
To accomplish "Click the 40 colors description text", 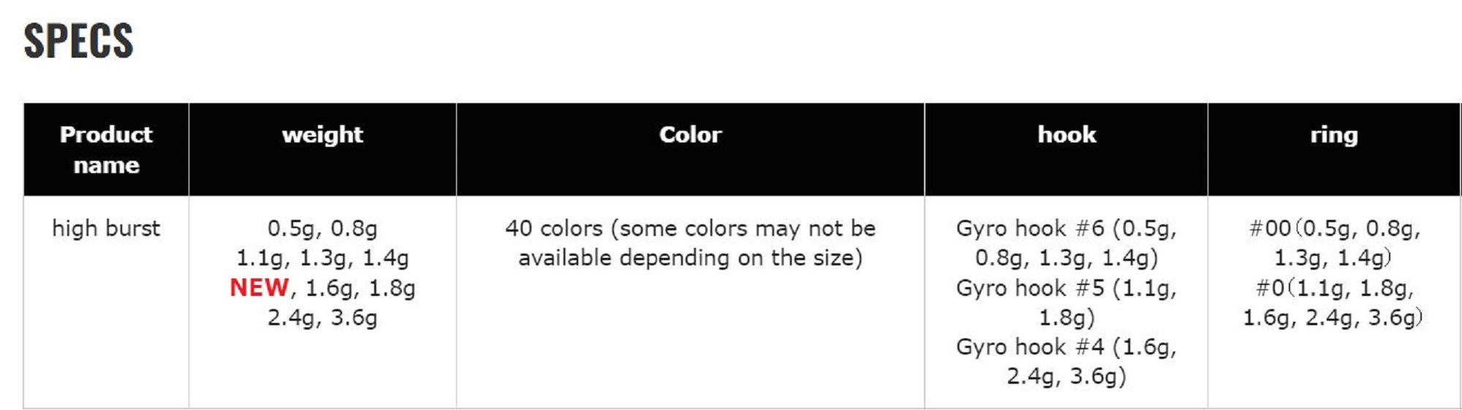I will tap(690, 228).
